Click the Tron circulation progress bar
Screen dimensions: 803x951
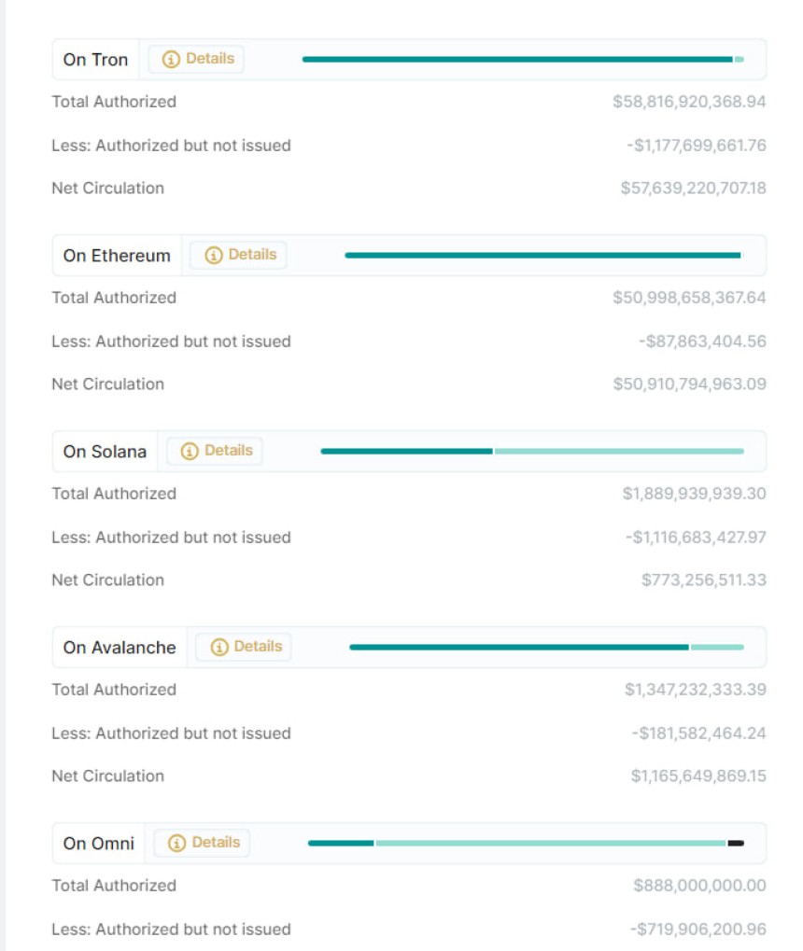(517, 60)
